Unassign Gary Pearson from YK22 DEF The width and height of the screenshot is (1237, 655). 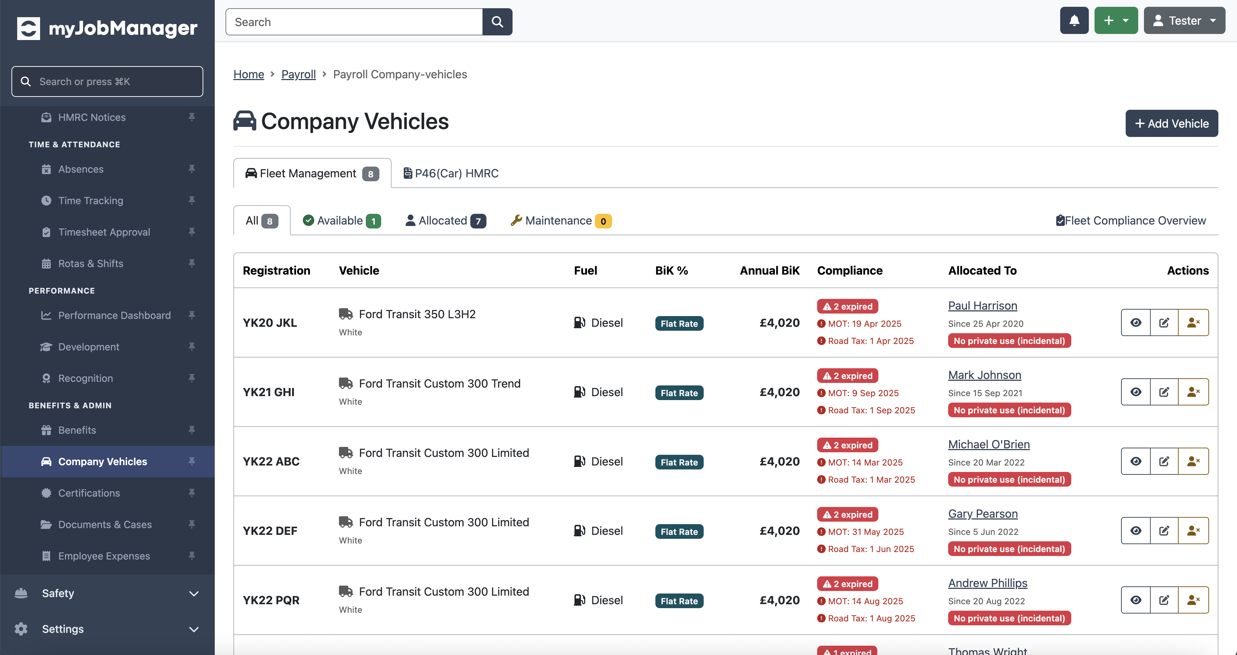[x=1193, y=531]
